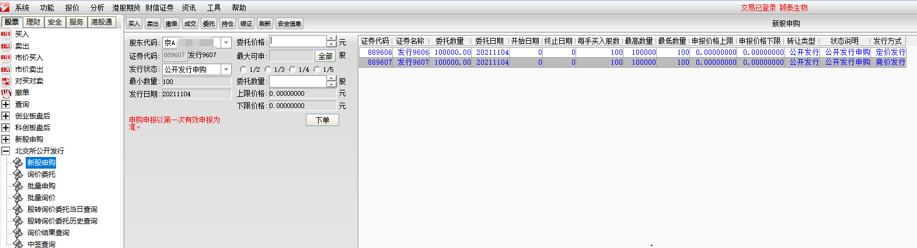Click the 发行方式 column header
The height and width of the screenshot is (248, 917).
[887, 41]
